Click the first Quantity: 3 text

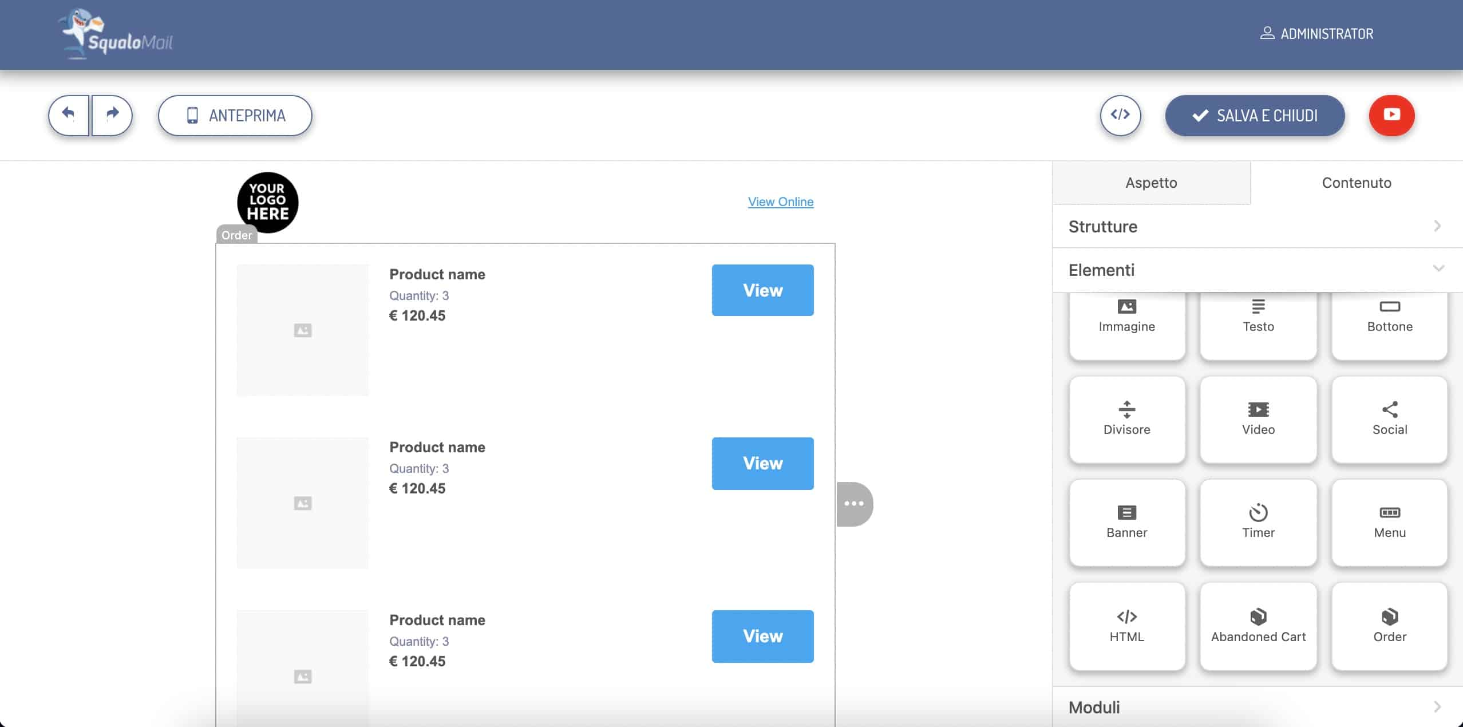(x=419, y=295)
